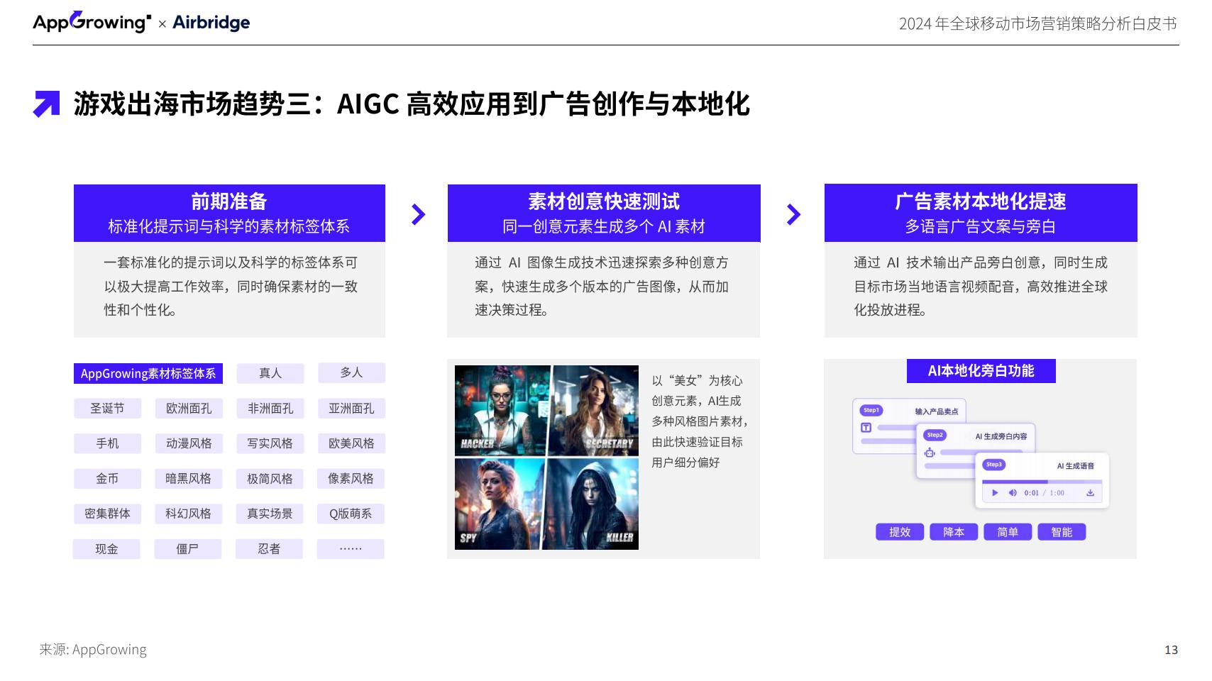The height and width of the screenshot is (681, 1212).
Task: Select the 亚洲面孔 tag
Action: tap(351, 409)
